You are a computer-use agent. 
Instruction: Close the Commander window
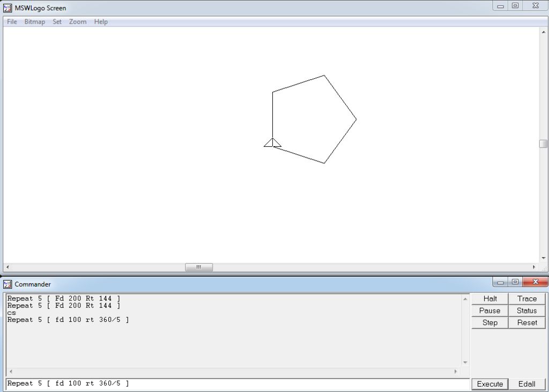pos(536,282)
